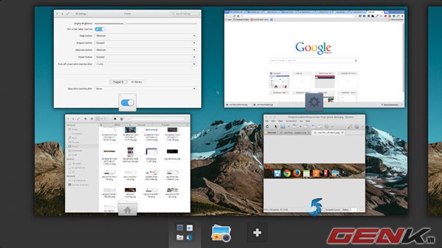
Task: Click the Google search box in Chrome
Action: 313,61
